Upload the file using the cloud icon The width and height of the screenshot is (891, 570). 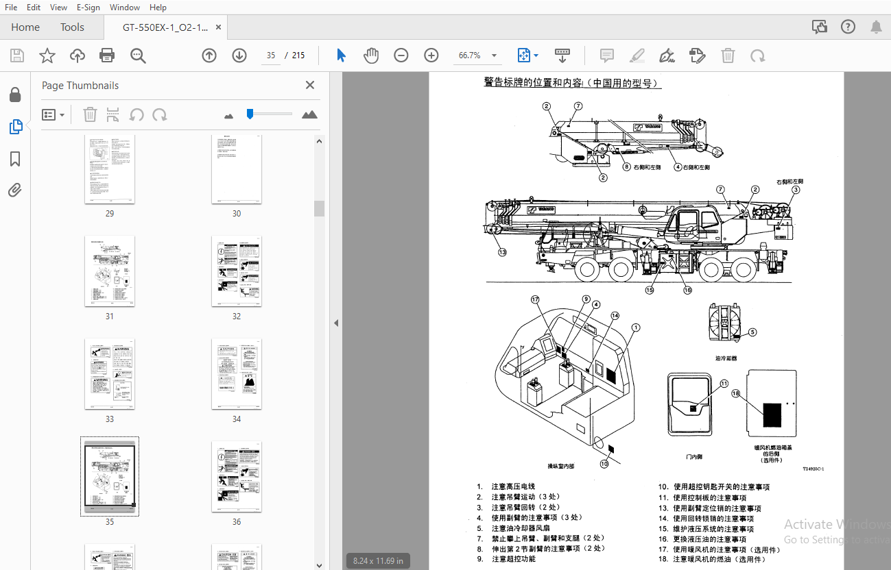[78, 55]
